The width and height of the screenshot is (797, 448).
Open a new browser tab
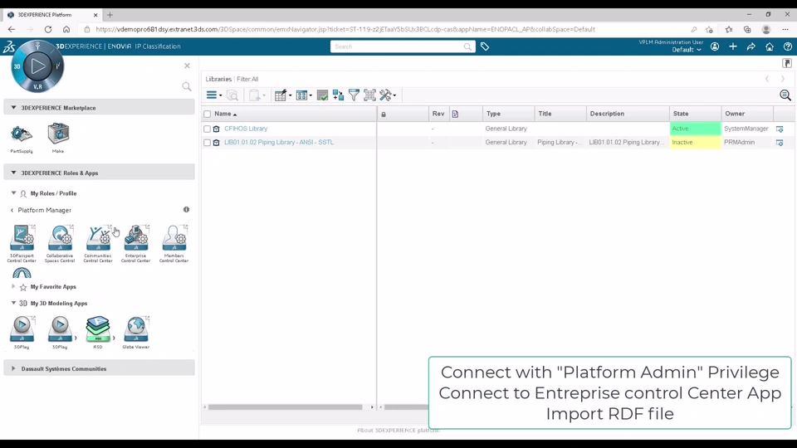pos(110,15)
